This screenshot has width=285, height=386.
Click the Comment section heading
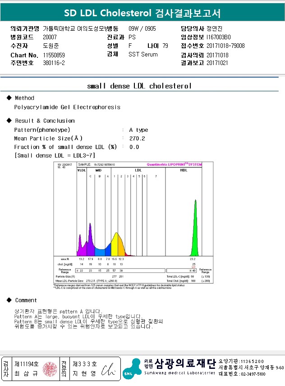coord(26,300)
